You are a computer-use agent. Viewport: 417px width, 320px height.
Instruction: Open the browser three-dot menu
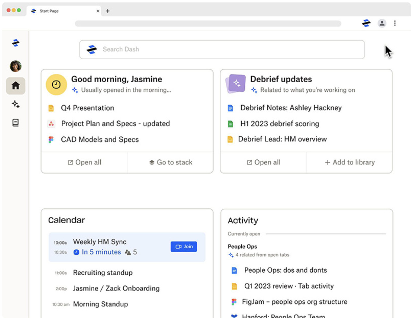pyautogui.click(x=395, y=23)
